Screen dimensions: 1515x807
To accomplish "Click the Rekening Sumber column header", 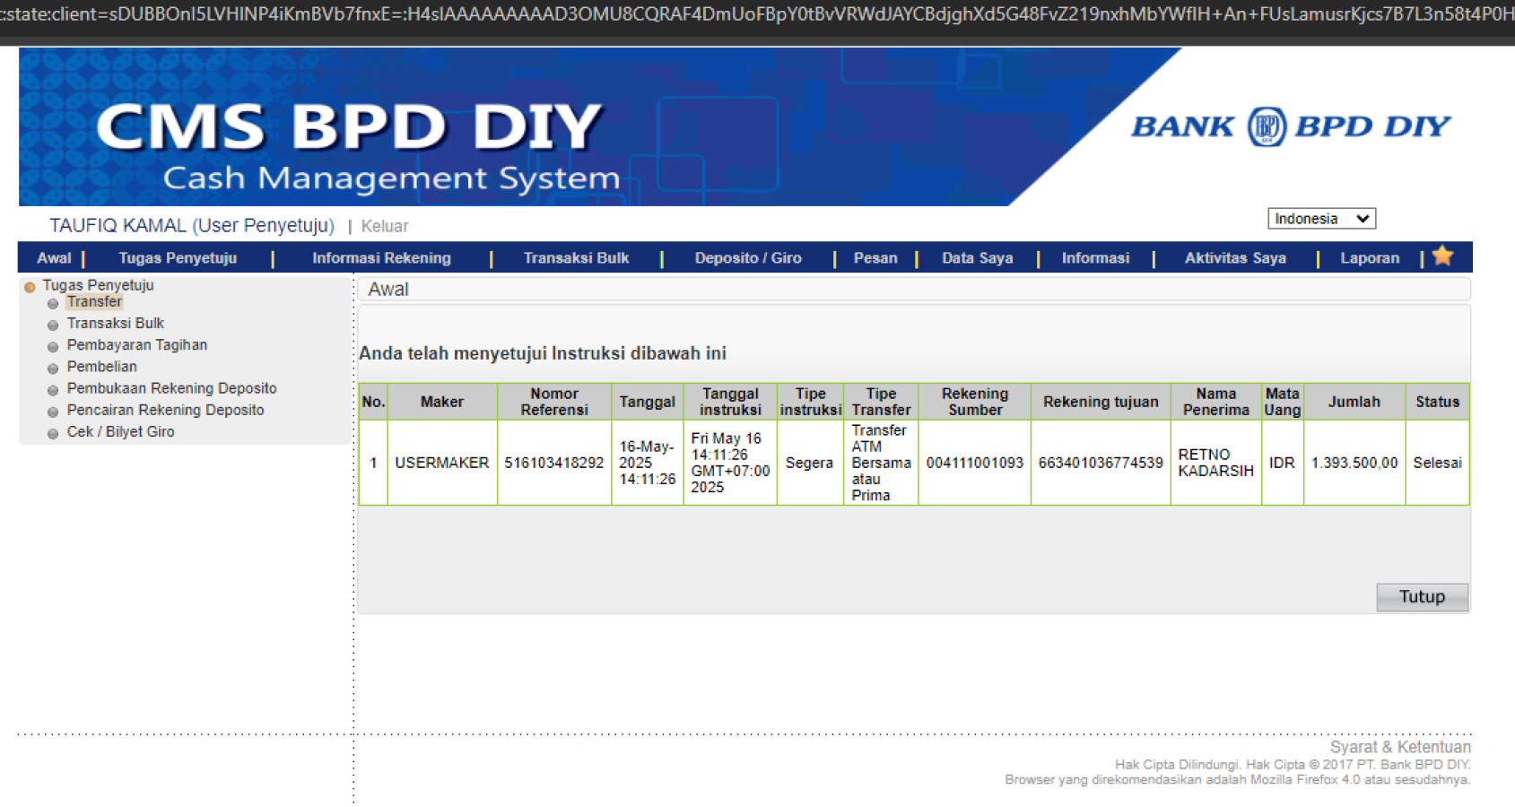I will pyautogui.click(x=975, y=402).
